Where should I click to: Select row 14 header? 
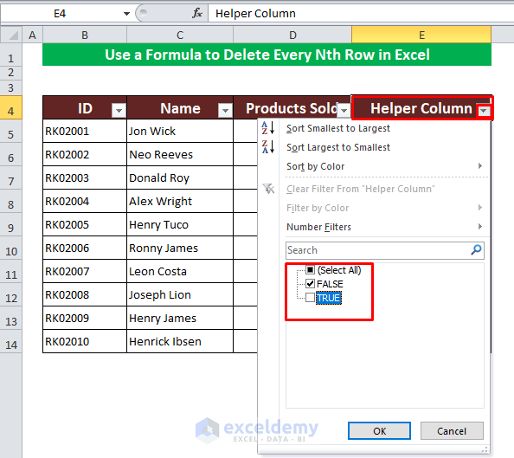point(11,341)
